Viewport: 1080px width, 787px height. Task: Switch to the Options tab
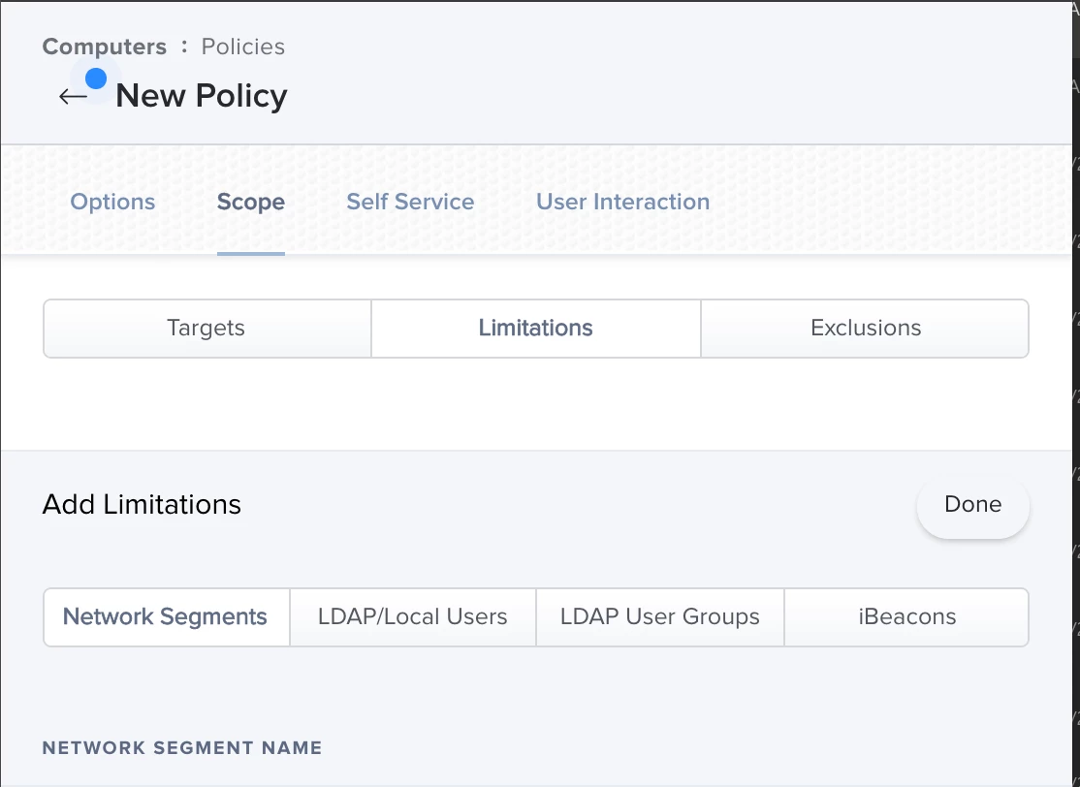coord(112,202)
